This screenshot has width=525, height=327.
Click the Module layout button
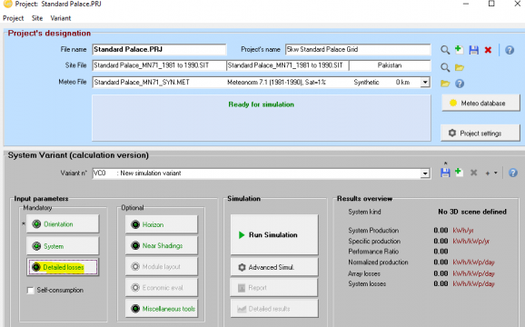point(162,266)
